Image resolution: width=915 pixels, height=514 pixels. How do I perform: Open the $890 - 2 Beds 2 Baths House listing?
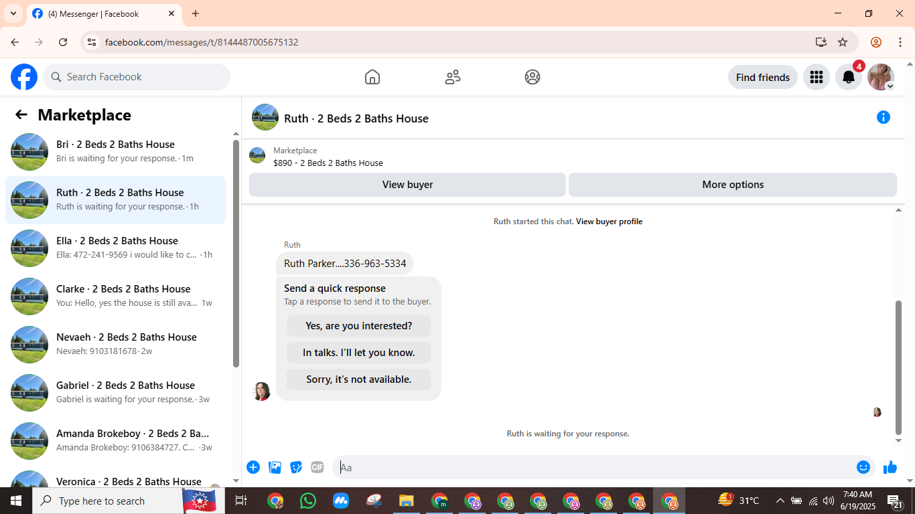click(x=328, y=163)
